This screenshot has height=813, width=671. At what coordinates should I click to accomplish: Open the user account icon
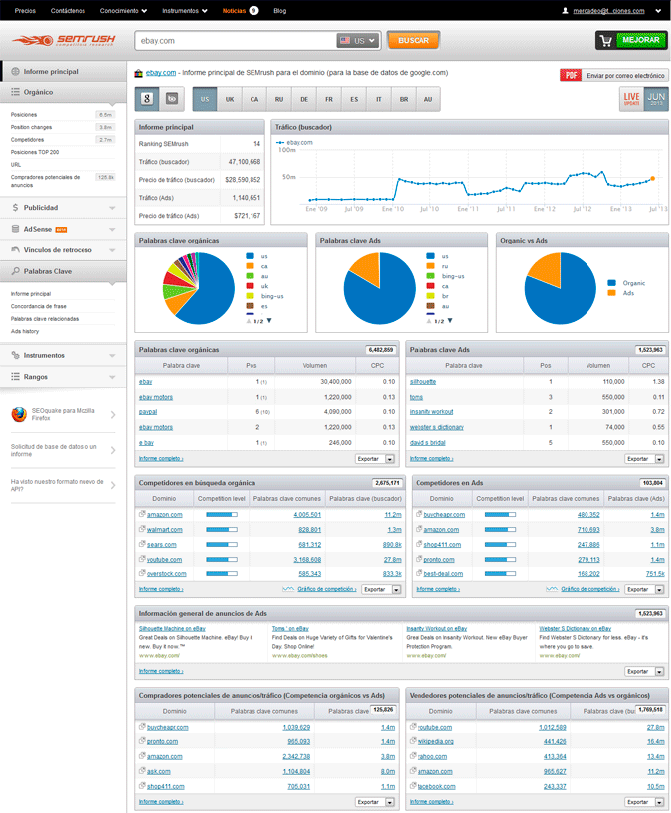[566, 10]
